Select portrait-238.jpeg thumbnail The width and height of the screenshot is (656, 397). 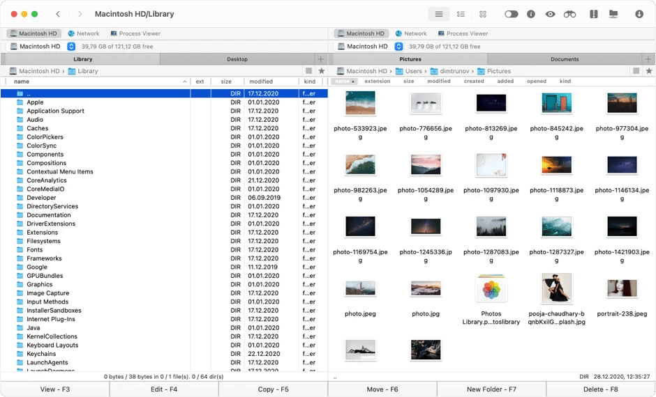622,288
